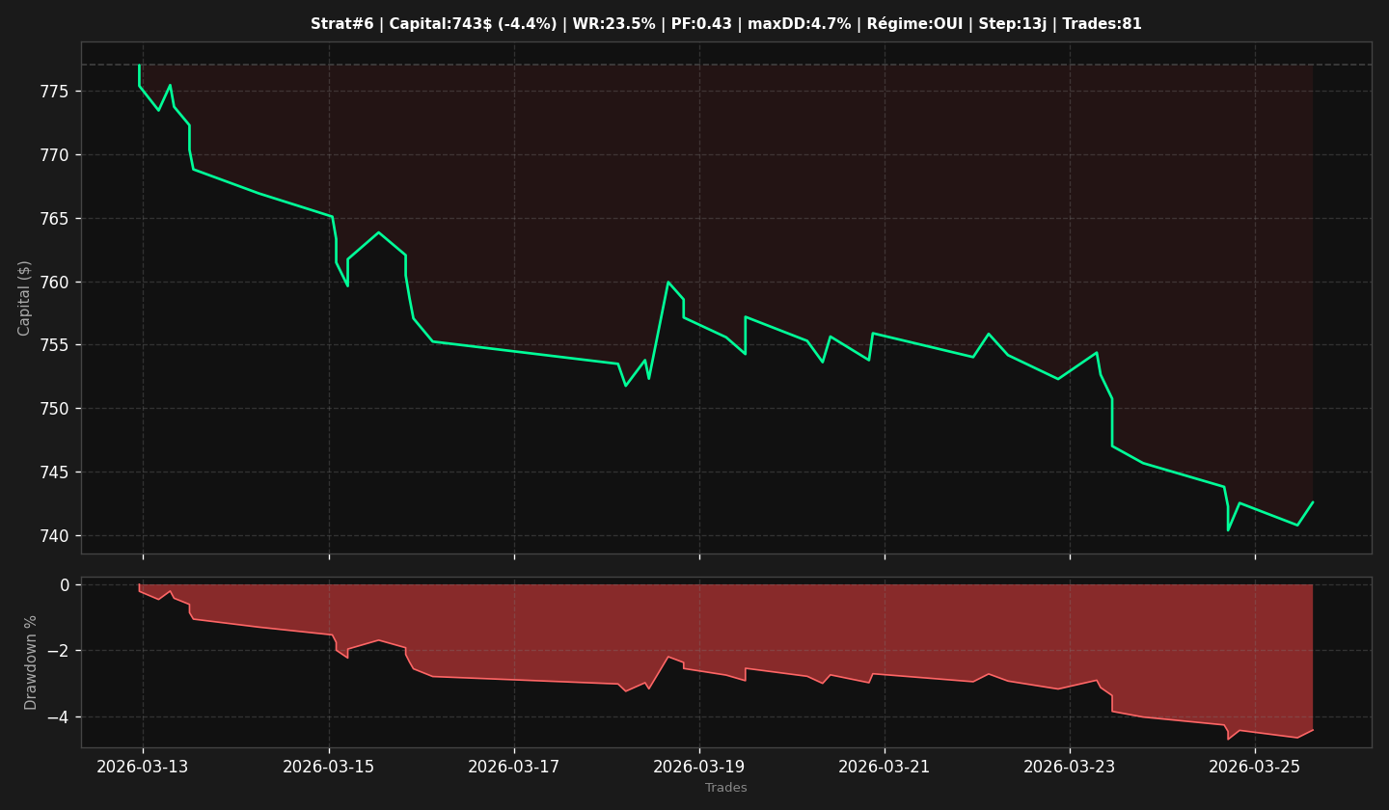Click the Strat#6 chart title text
The height and width of the screenshot is (810, 1389).
click(x=725, y=24)
